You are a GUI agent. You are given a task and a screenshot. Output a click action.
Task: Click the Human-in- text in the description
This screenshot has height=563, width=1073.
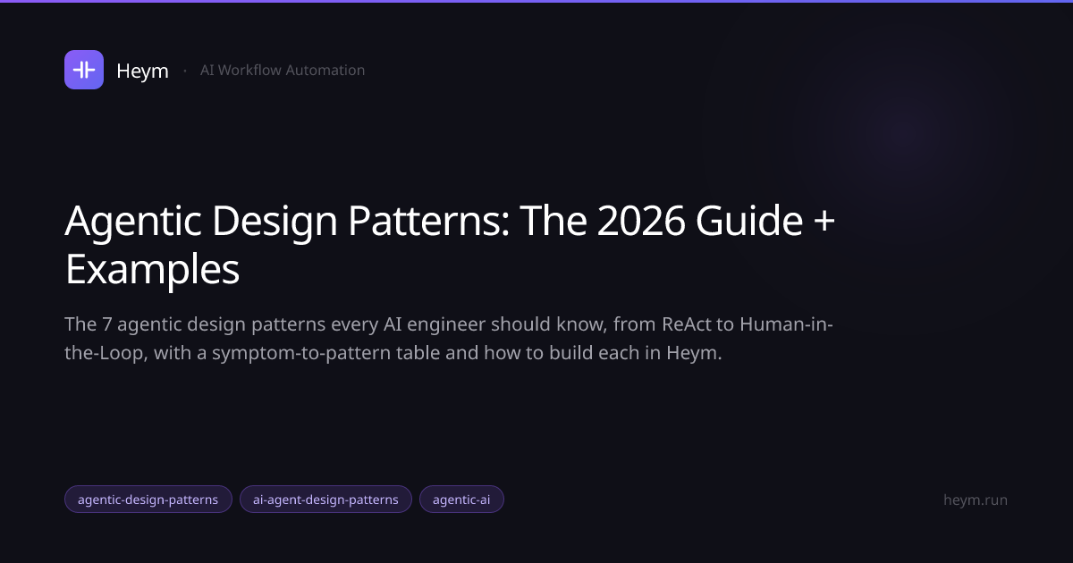pyautogui.click(x=786, y=323)
